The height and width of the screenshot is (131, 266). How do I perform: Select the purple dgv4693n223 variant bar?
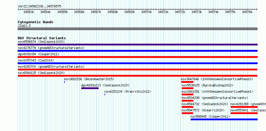point(90,88)
